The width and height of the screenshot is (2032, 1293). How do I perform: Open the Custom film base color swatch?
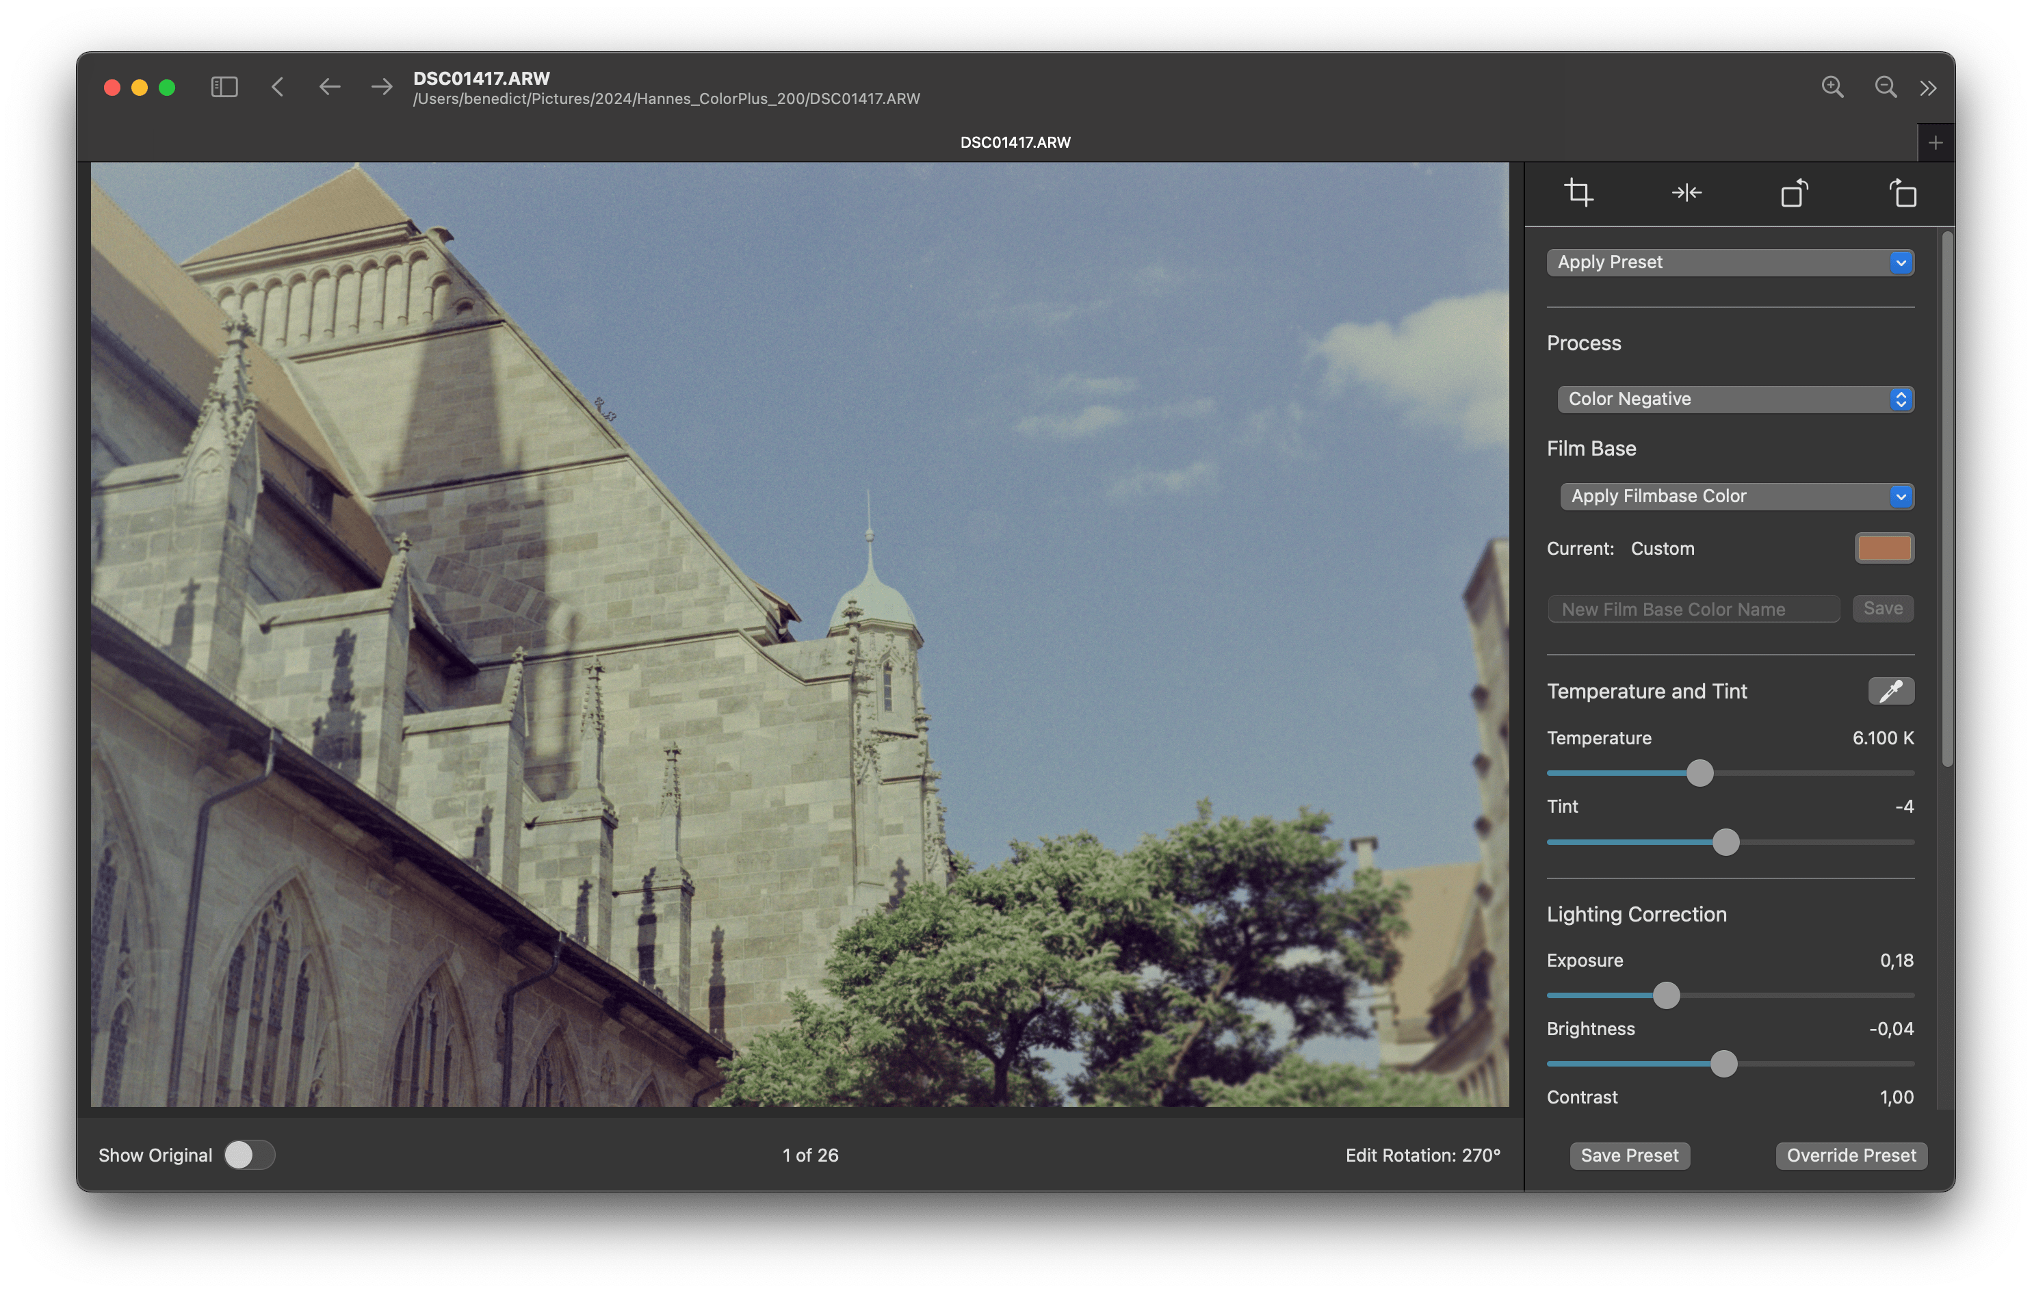[1884, 548]
